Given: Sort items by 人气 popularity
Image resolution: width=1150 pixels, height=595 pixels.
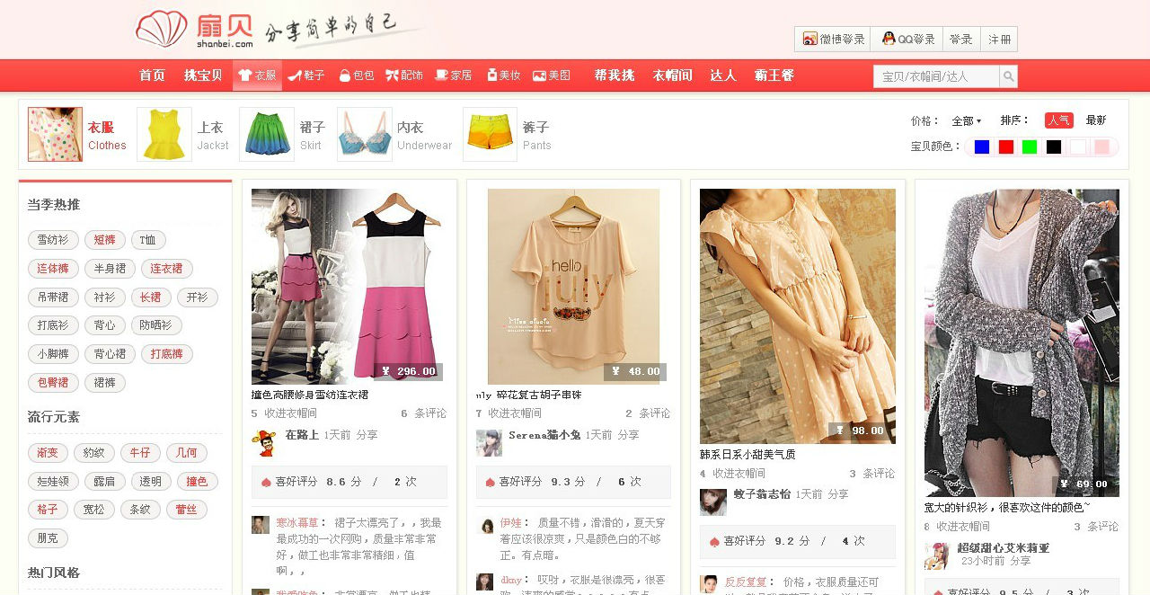Looking at the screenshot, I should (1058, 120).
